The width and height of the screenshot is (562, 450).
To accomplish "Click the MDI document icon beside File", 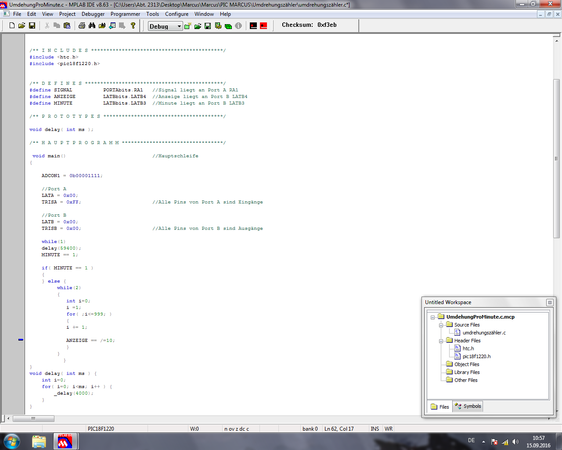I will click(6, 14).
